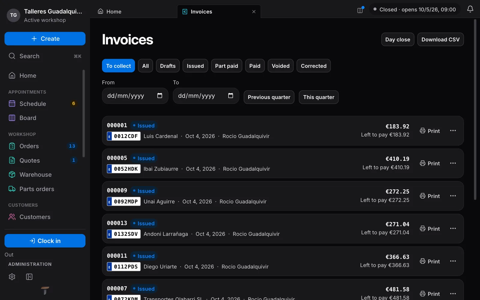Apply the This quarter date range
This screenshot has width=480, height=300.
(x=319, y=97)
